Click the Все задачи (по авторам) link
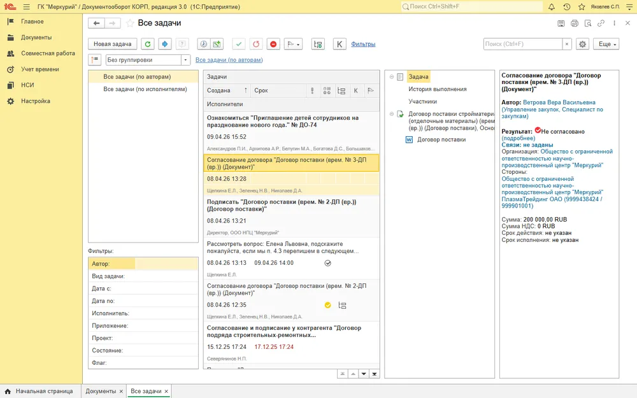 (229, 60)
